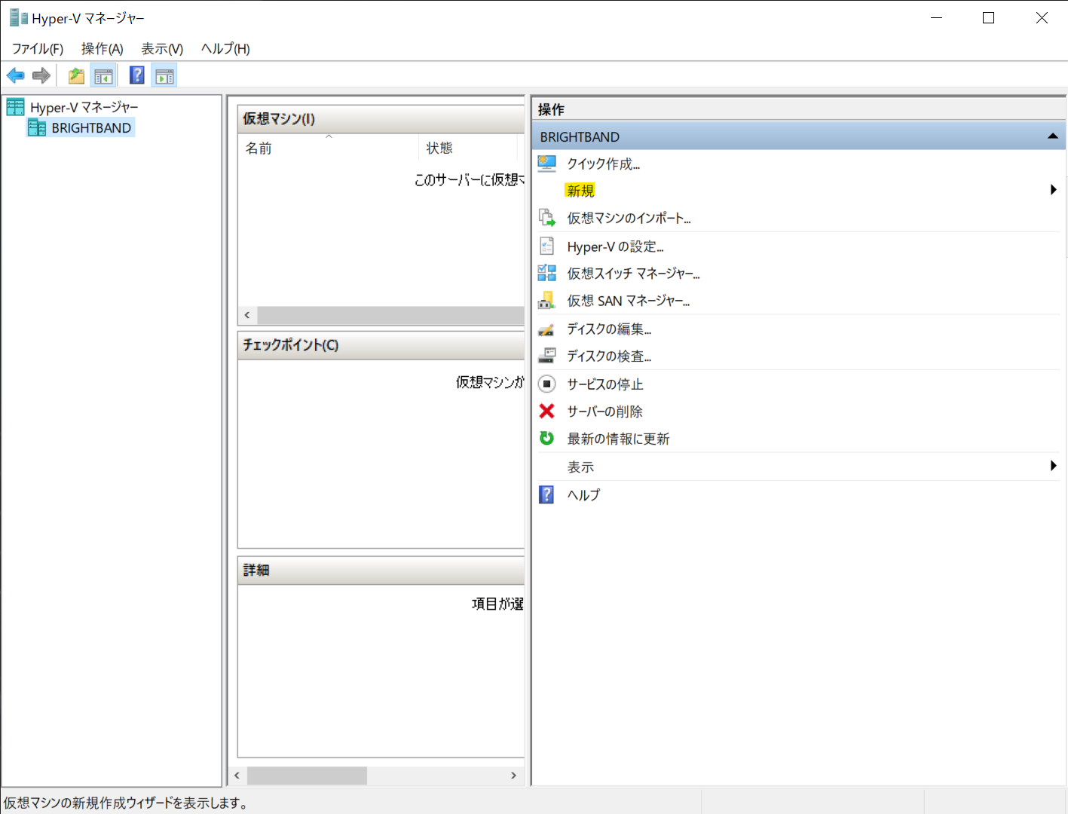The height and width of the screenshot is (814, 1068).
Task: Click the center pane horizontal scrollbar thumb
Action: pyautogui.click(x=307, y=775)
